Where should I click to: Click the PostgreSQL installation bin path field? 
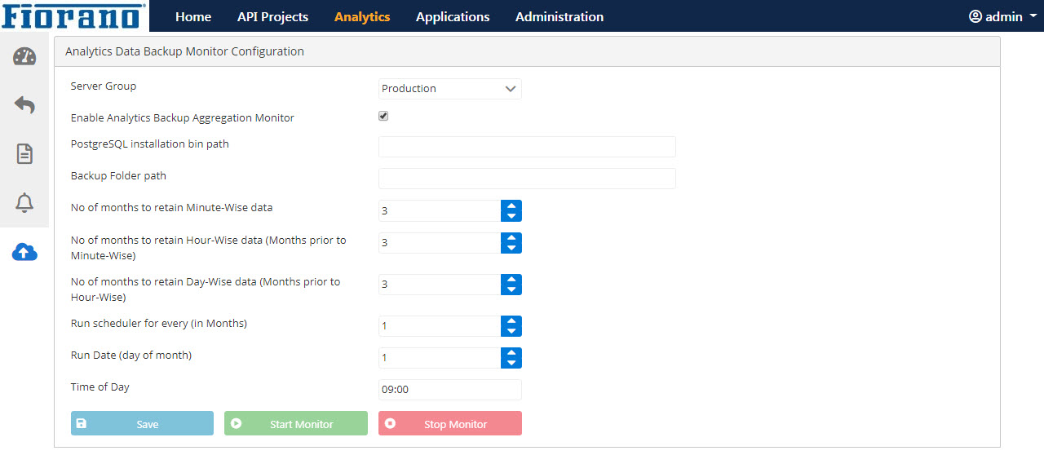(x=527, y=147)
